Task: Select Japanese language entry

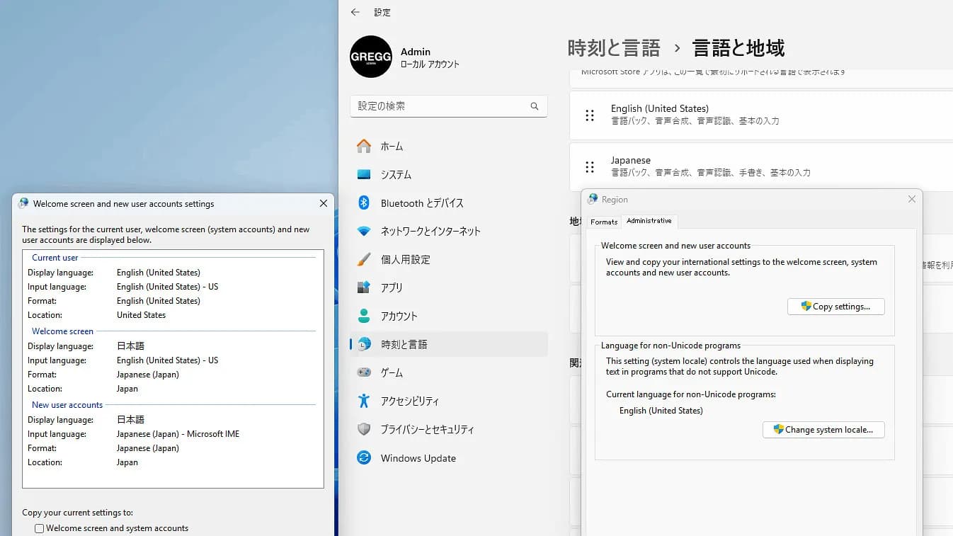Action: tap(761, 167)
